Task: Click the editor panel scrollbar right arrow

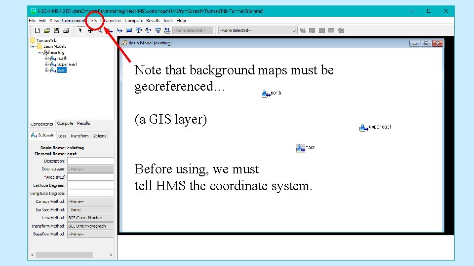Action: pos(111,255)
